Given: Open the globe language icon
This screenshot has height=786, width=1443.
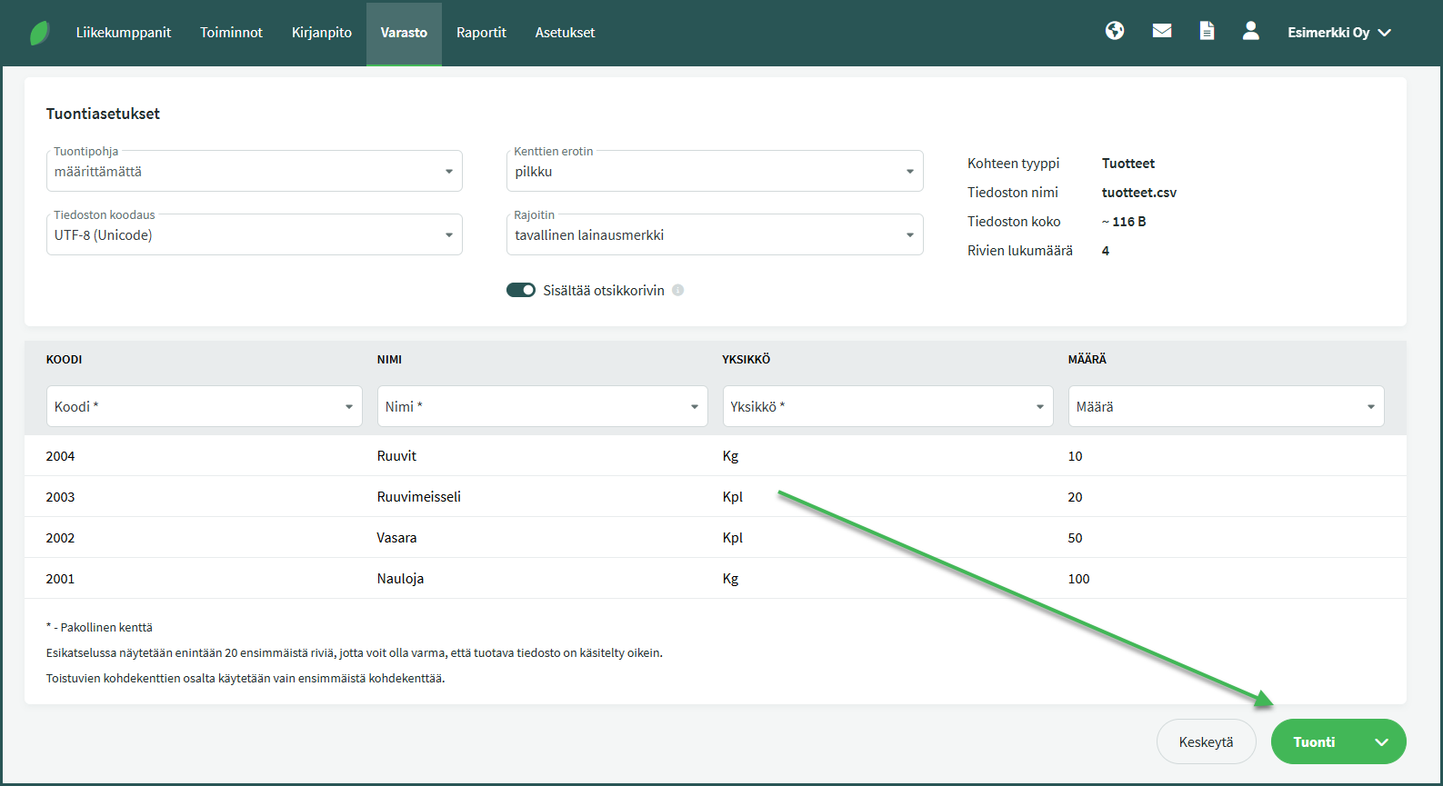Looking at the screenshot, I should coord(1115,31).
